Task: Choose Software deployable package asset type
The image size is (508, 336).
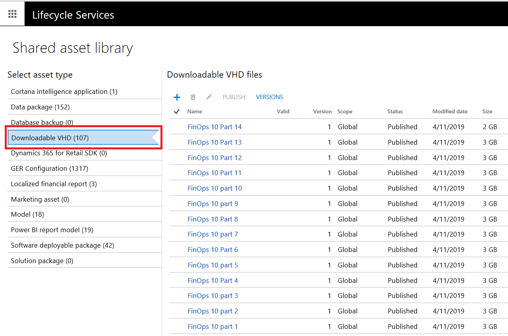Action: (x=63, y=245)
